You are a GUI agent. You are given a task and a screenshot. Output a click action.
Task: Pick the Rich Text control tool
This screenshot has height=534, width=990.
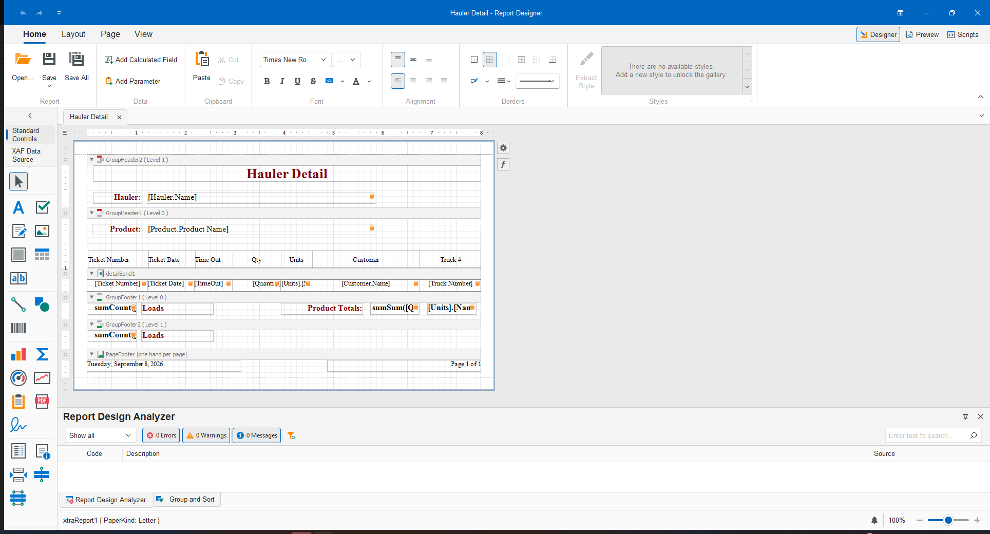pyautogui.click(x=18, y=231)
